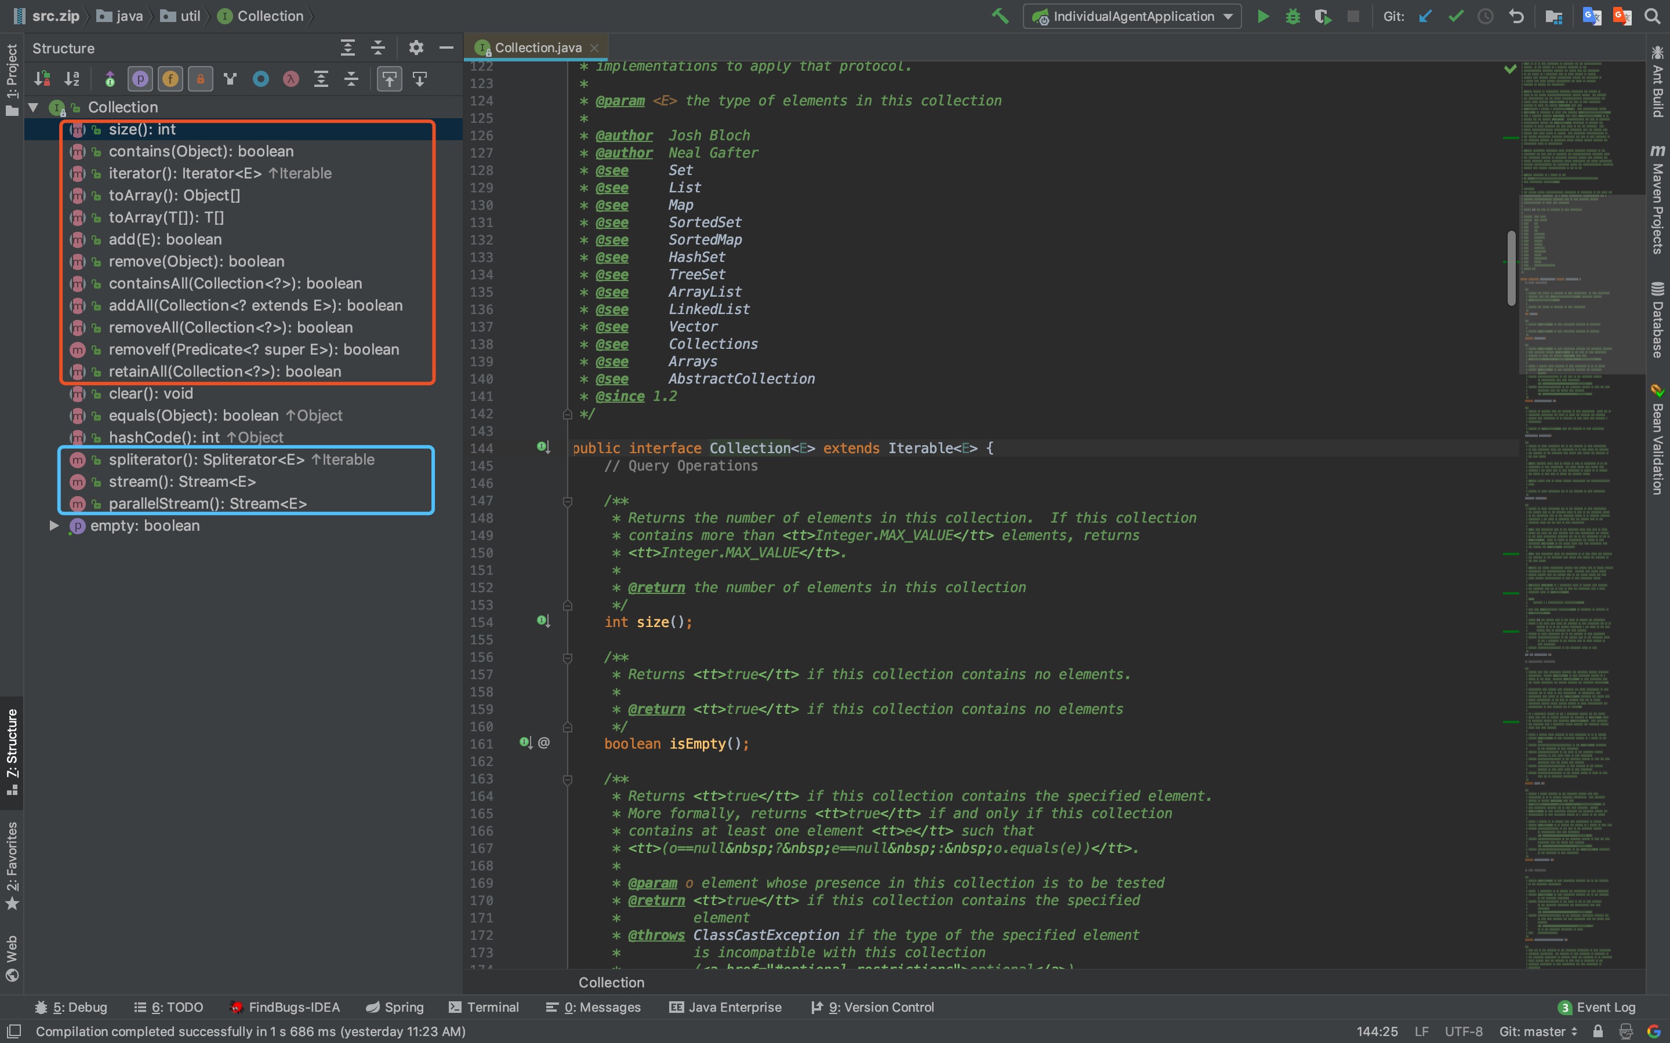Screen dimensions: 1670x1043
Task: Hide the Structure tool window
Action: 446,48
